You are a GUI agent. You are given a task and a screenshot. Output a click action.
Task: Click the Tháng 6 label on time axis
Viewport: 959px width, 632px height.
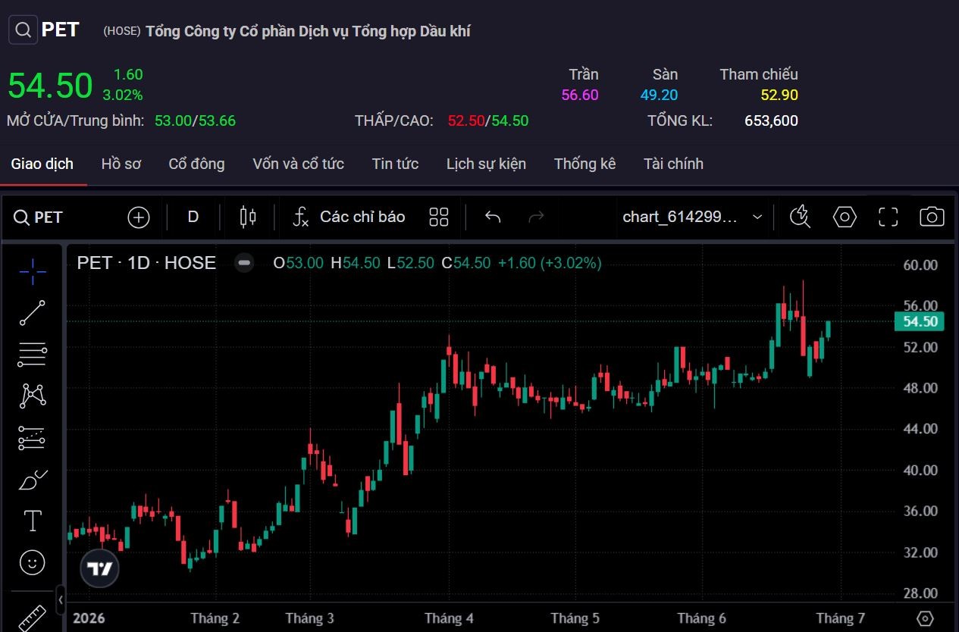(701, 618)
